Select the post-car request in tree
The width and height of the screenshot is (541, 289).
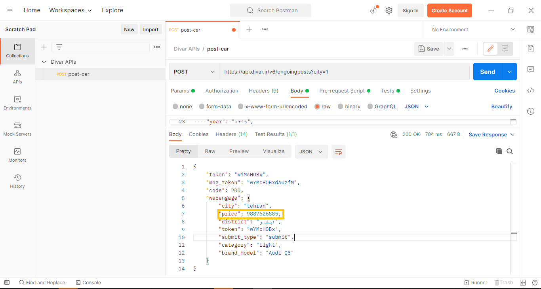[x=100, y=74]
